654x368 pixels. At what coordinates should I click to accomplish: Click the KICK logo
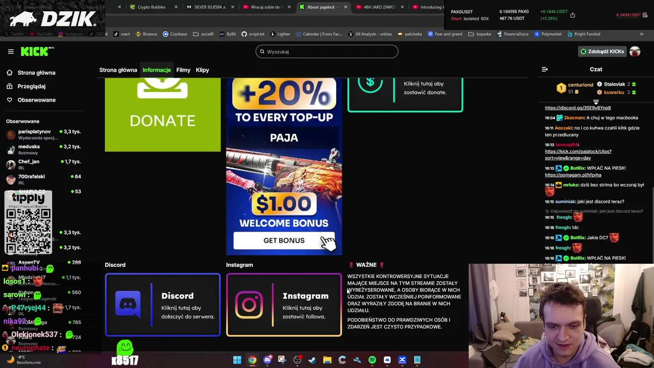37,51
